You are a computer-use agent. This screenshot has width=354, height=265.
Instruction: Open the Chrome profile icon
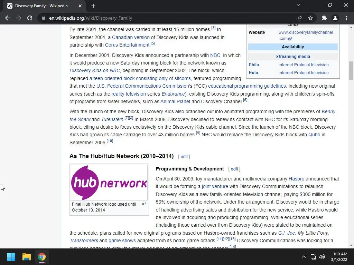[x=335, y=18]
